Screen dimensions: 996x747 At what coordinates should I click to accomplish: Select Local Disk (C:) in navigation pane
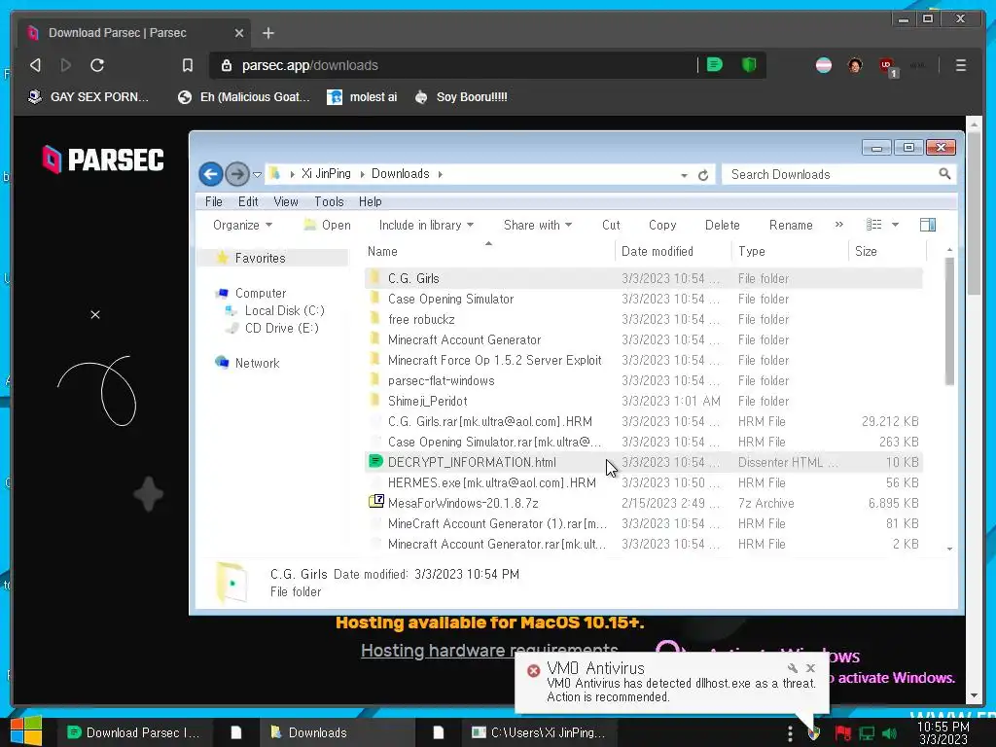284,310
